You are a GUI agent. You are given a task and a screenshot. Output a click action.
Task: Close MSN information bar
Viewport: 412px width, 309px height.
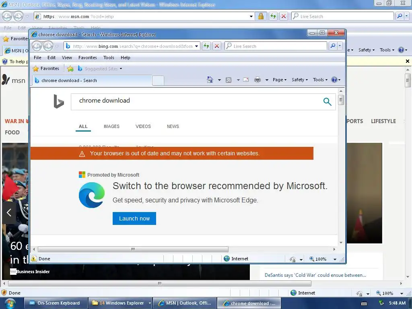[407, 61]
